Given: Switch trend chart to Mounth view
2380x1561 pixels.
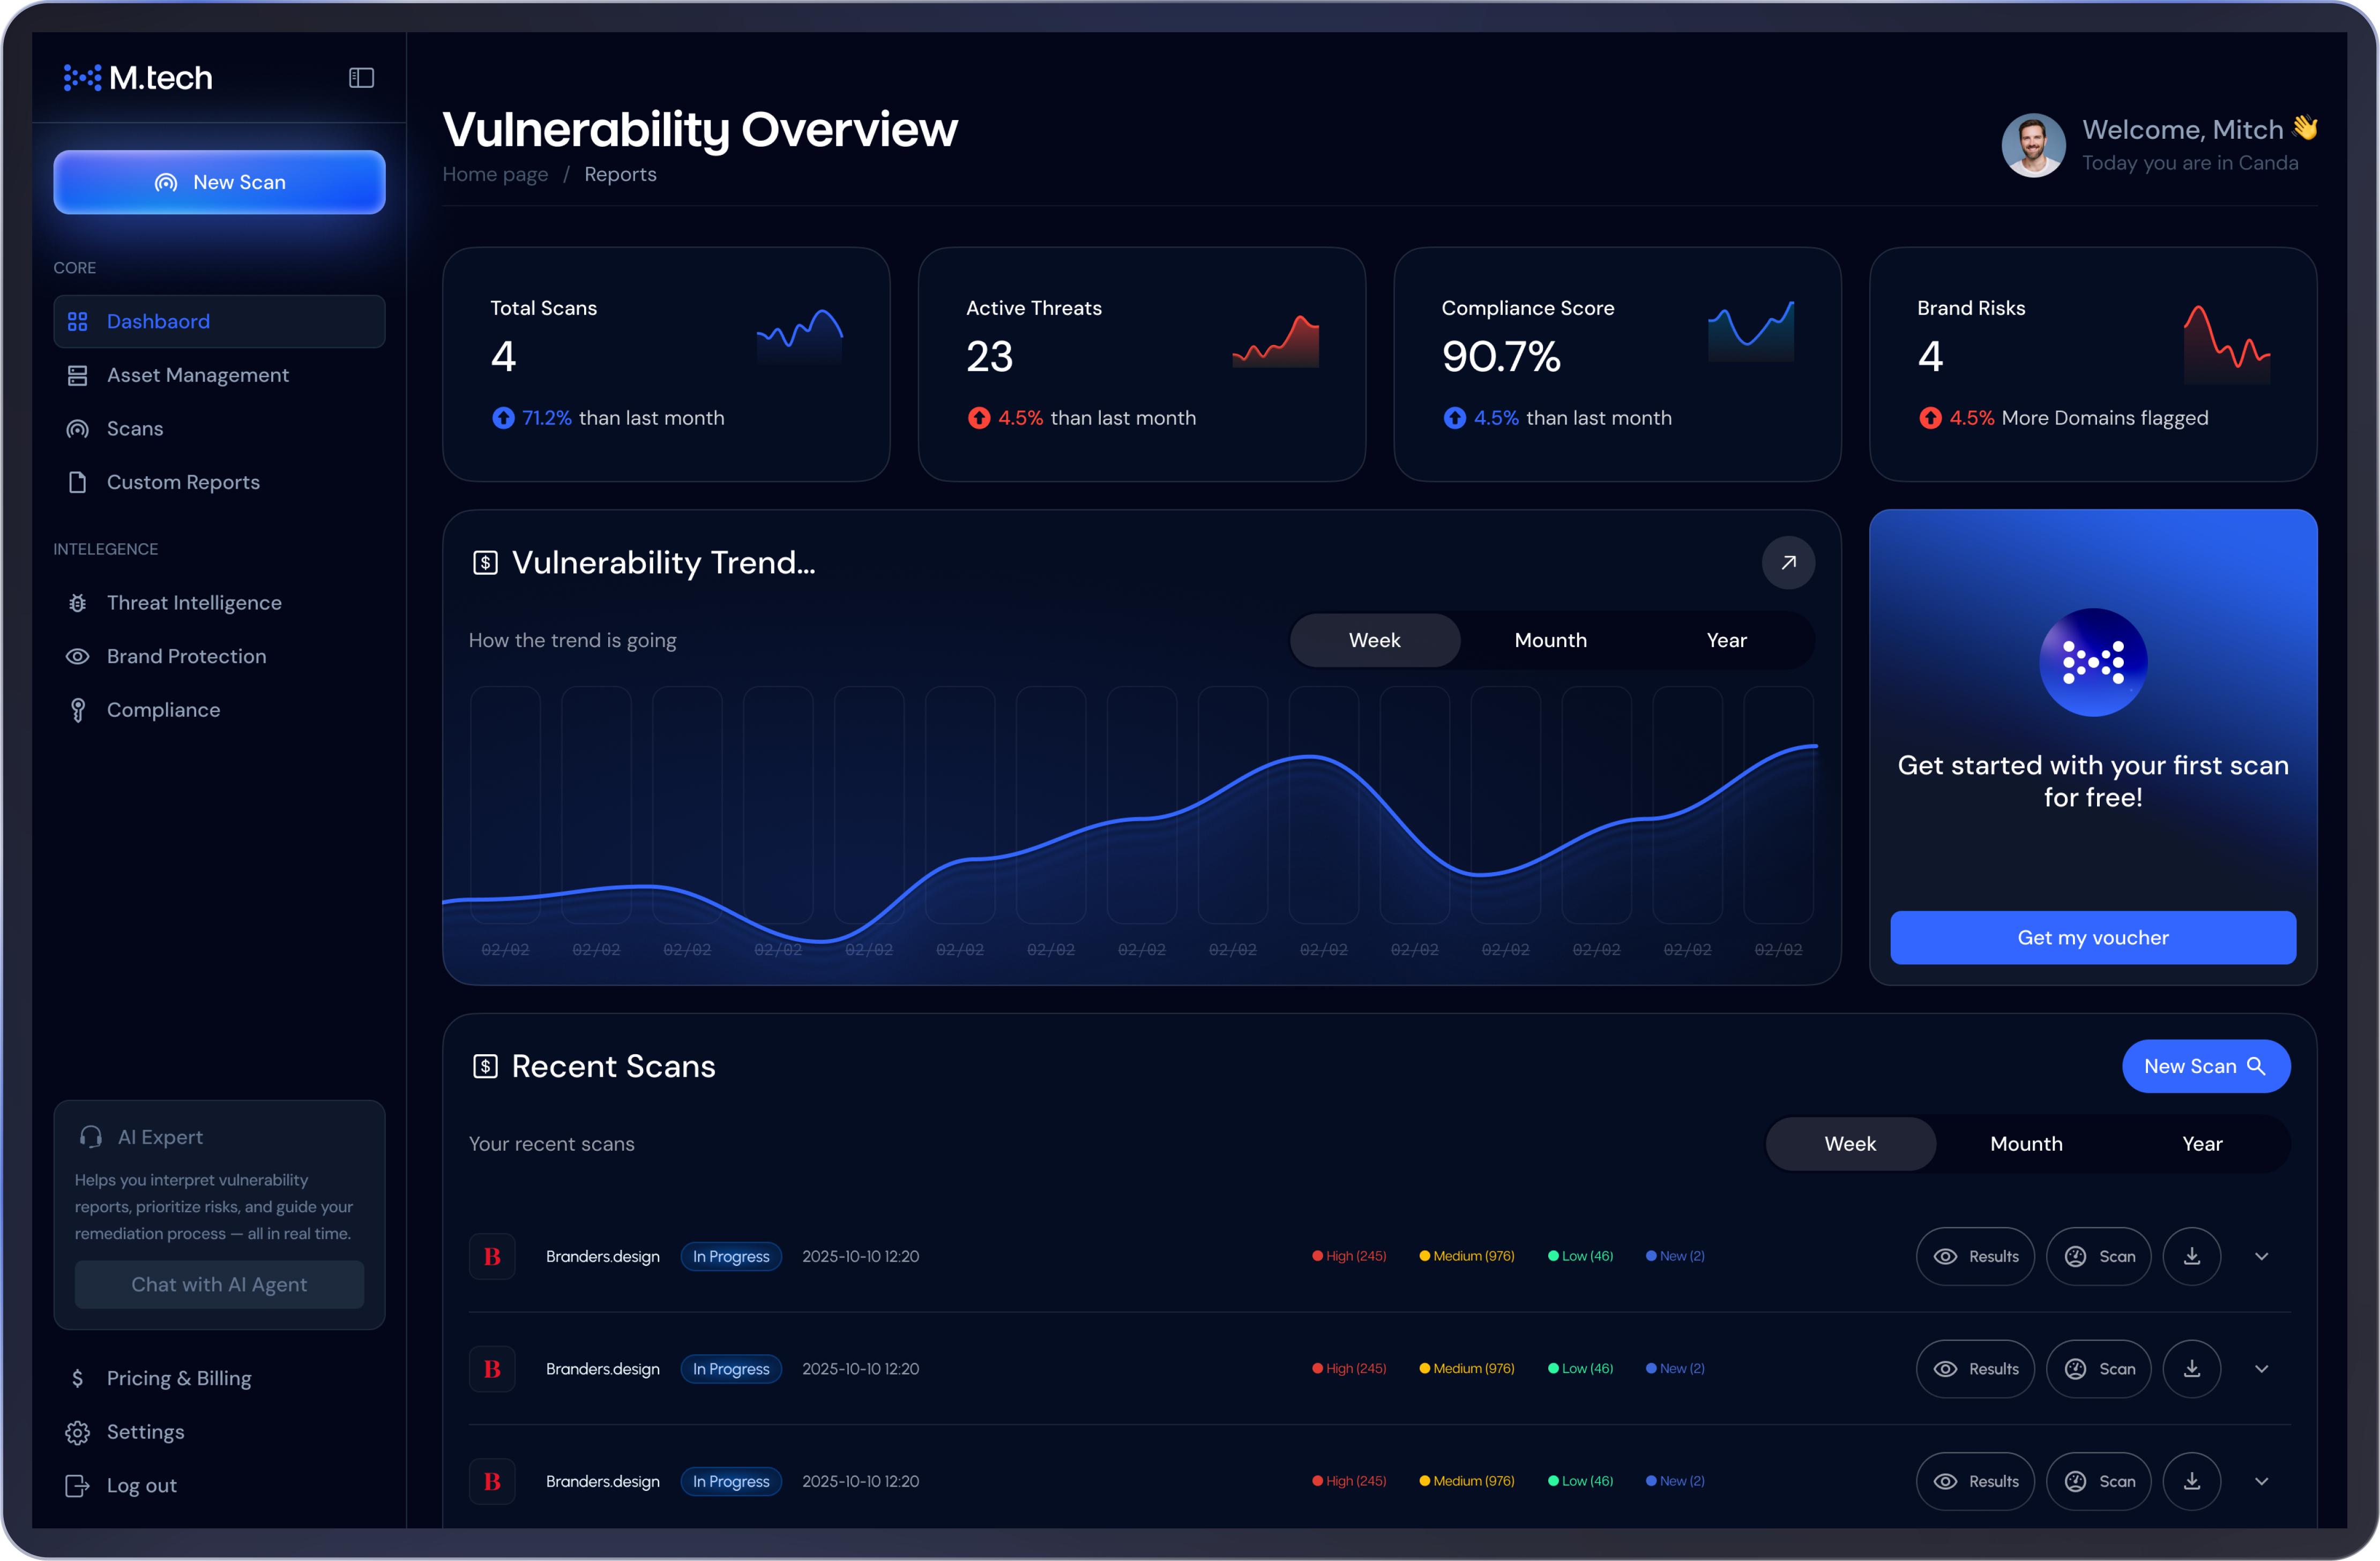Looking at the screenshot, I should (x=1550, y=641).
